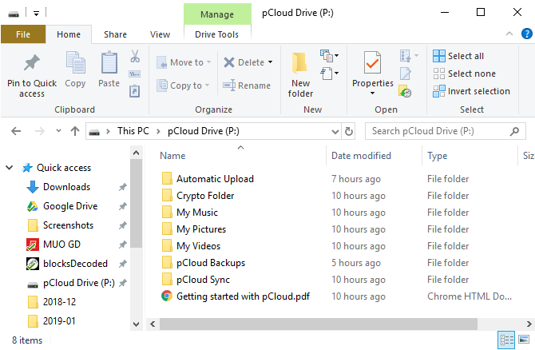This screenshot has height=350, width=535.
Task: Click the Delete X button
Action: point(244,62)
